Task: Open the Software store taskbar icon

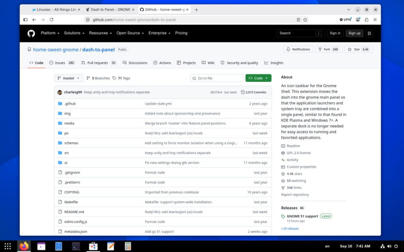Action: click(x=93, y=246)
